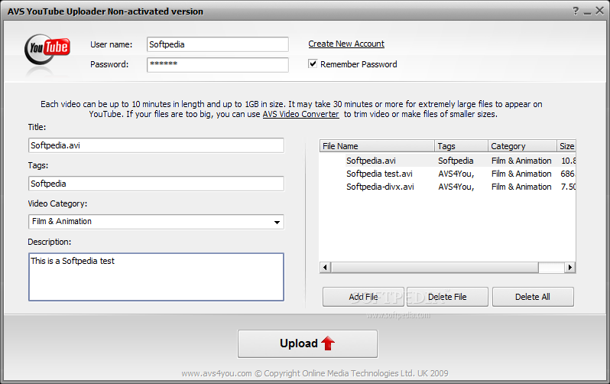Click the Tags field containing Softpedia

tap(156, 184)
